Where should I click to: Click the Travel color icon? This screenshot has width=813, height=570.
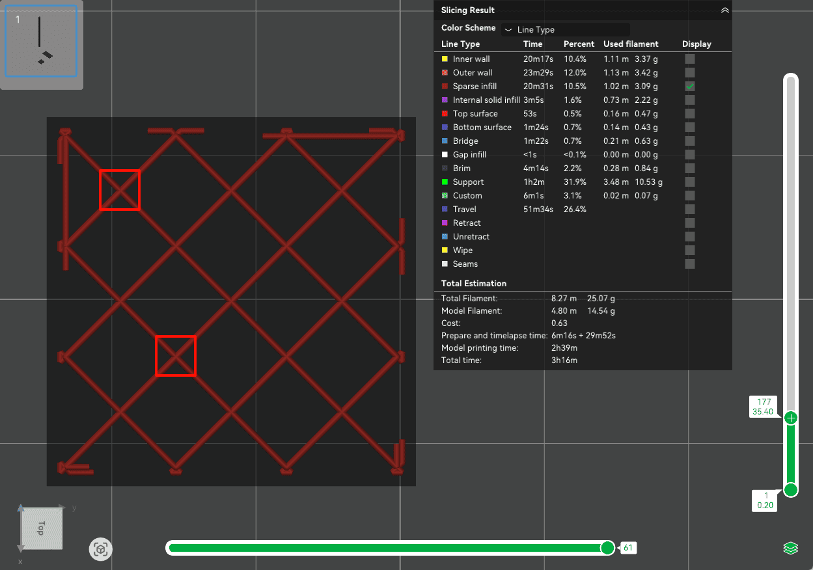point(445,210)
